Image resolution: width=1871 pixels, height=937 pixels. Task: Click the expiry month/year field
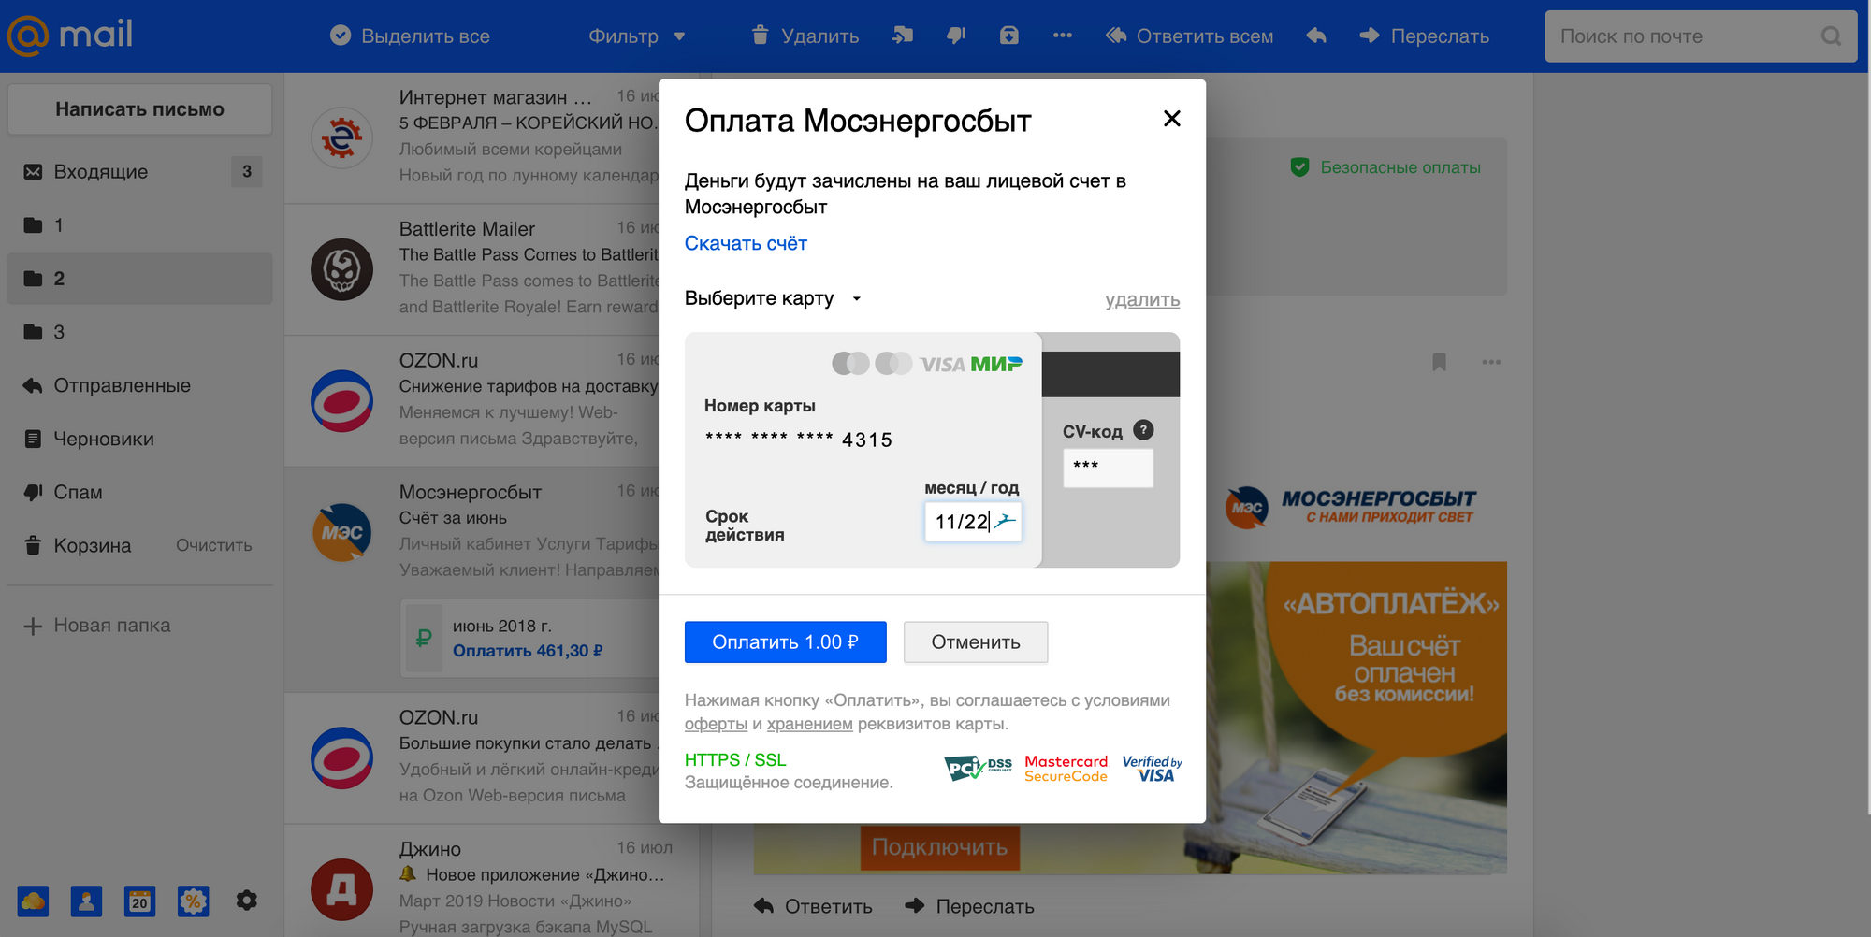pyautogui.click(x=973, y=522)
